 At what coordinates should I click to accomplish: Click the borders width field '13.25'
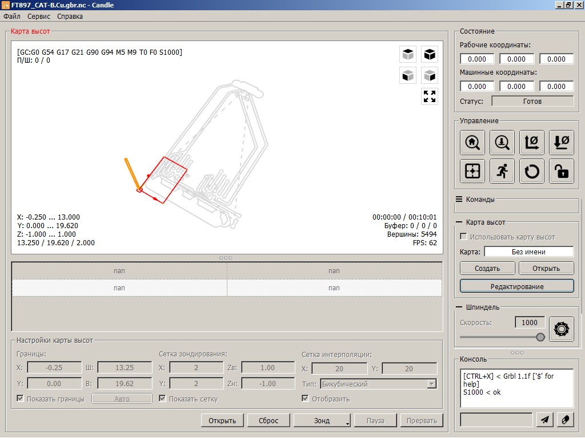pyautogui.click(x=125, y=368)
